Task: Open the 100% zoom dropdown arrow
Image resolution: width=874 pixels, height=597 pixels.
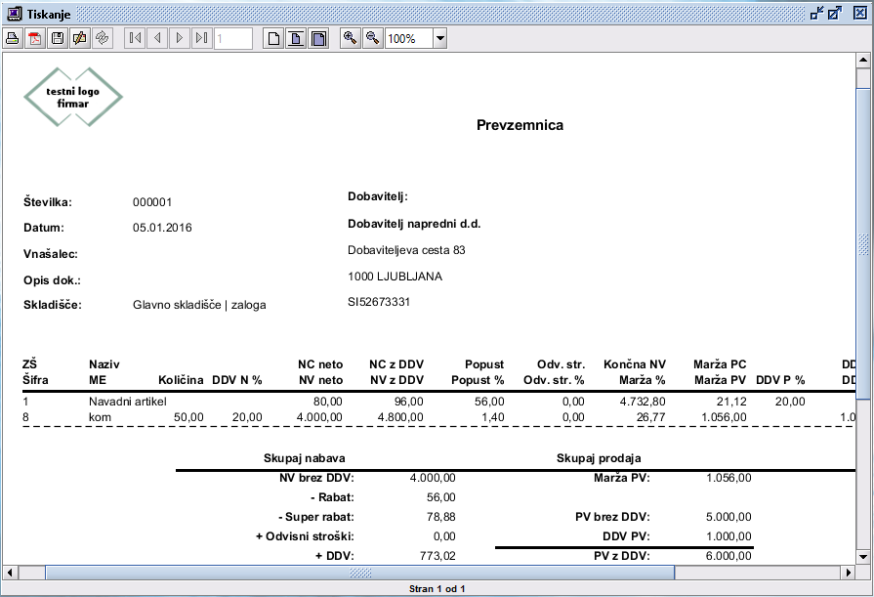Action: click(439, 38)
